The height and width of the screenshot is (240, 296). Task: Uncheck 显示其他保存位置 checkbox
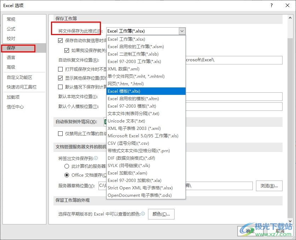click(61, 78)
